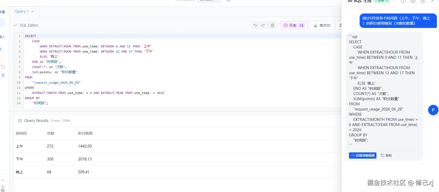Click the value 300 in results
439x192 pixels.
pyautogui.click(x=50, y=159)
